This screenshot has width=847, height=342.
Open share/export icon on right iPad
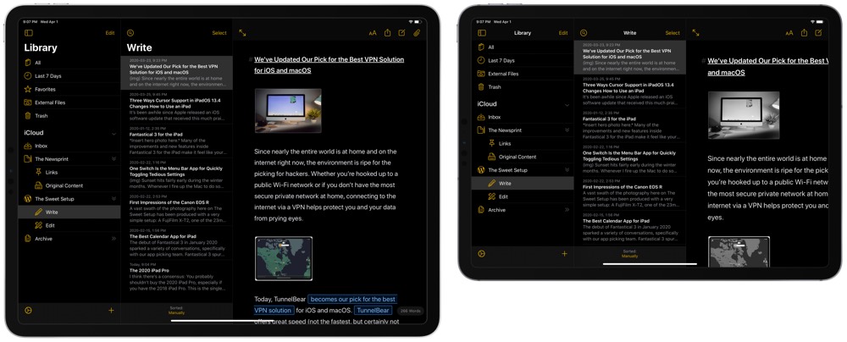(x=805, y=32)
